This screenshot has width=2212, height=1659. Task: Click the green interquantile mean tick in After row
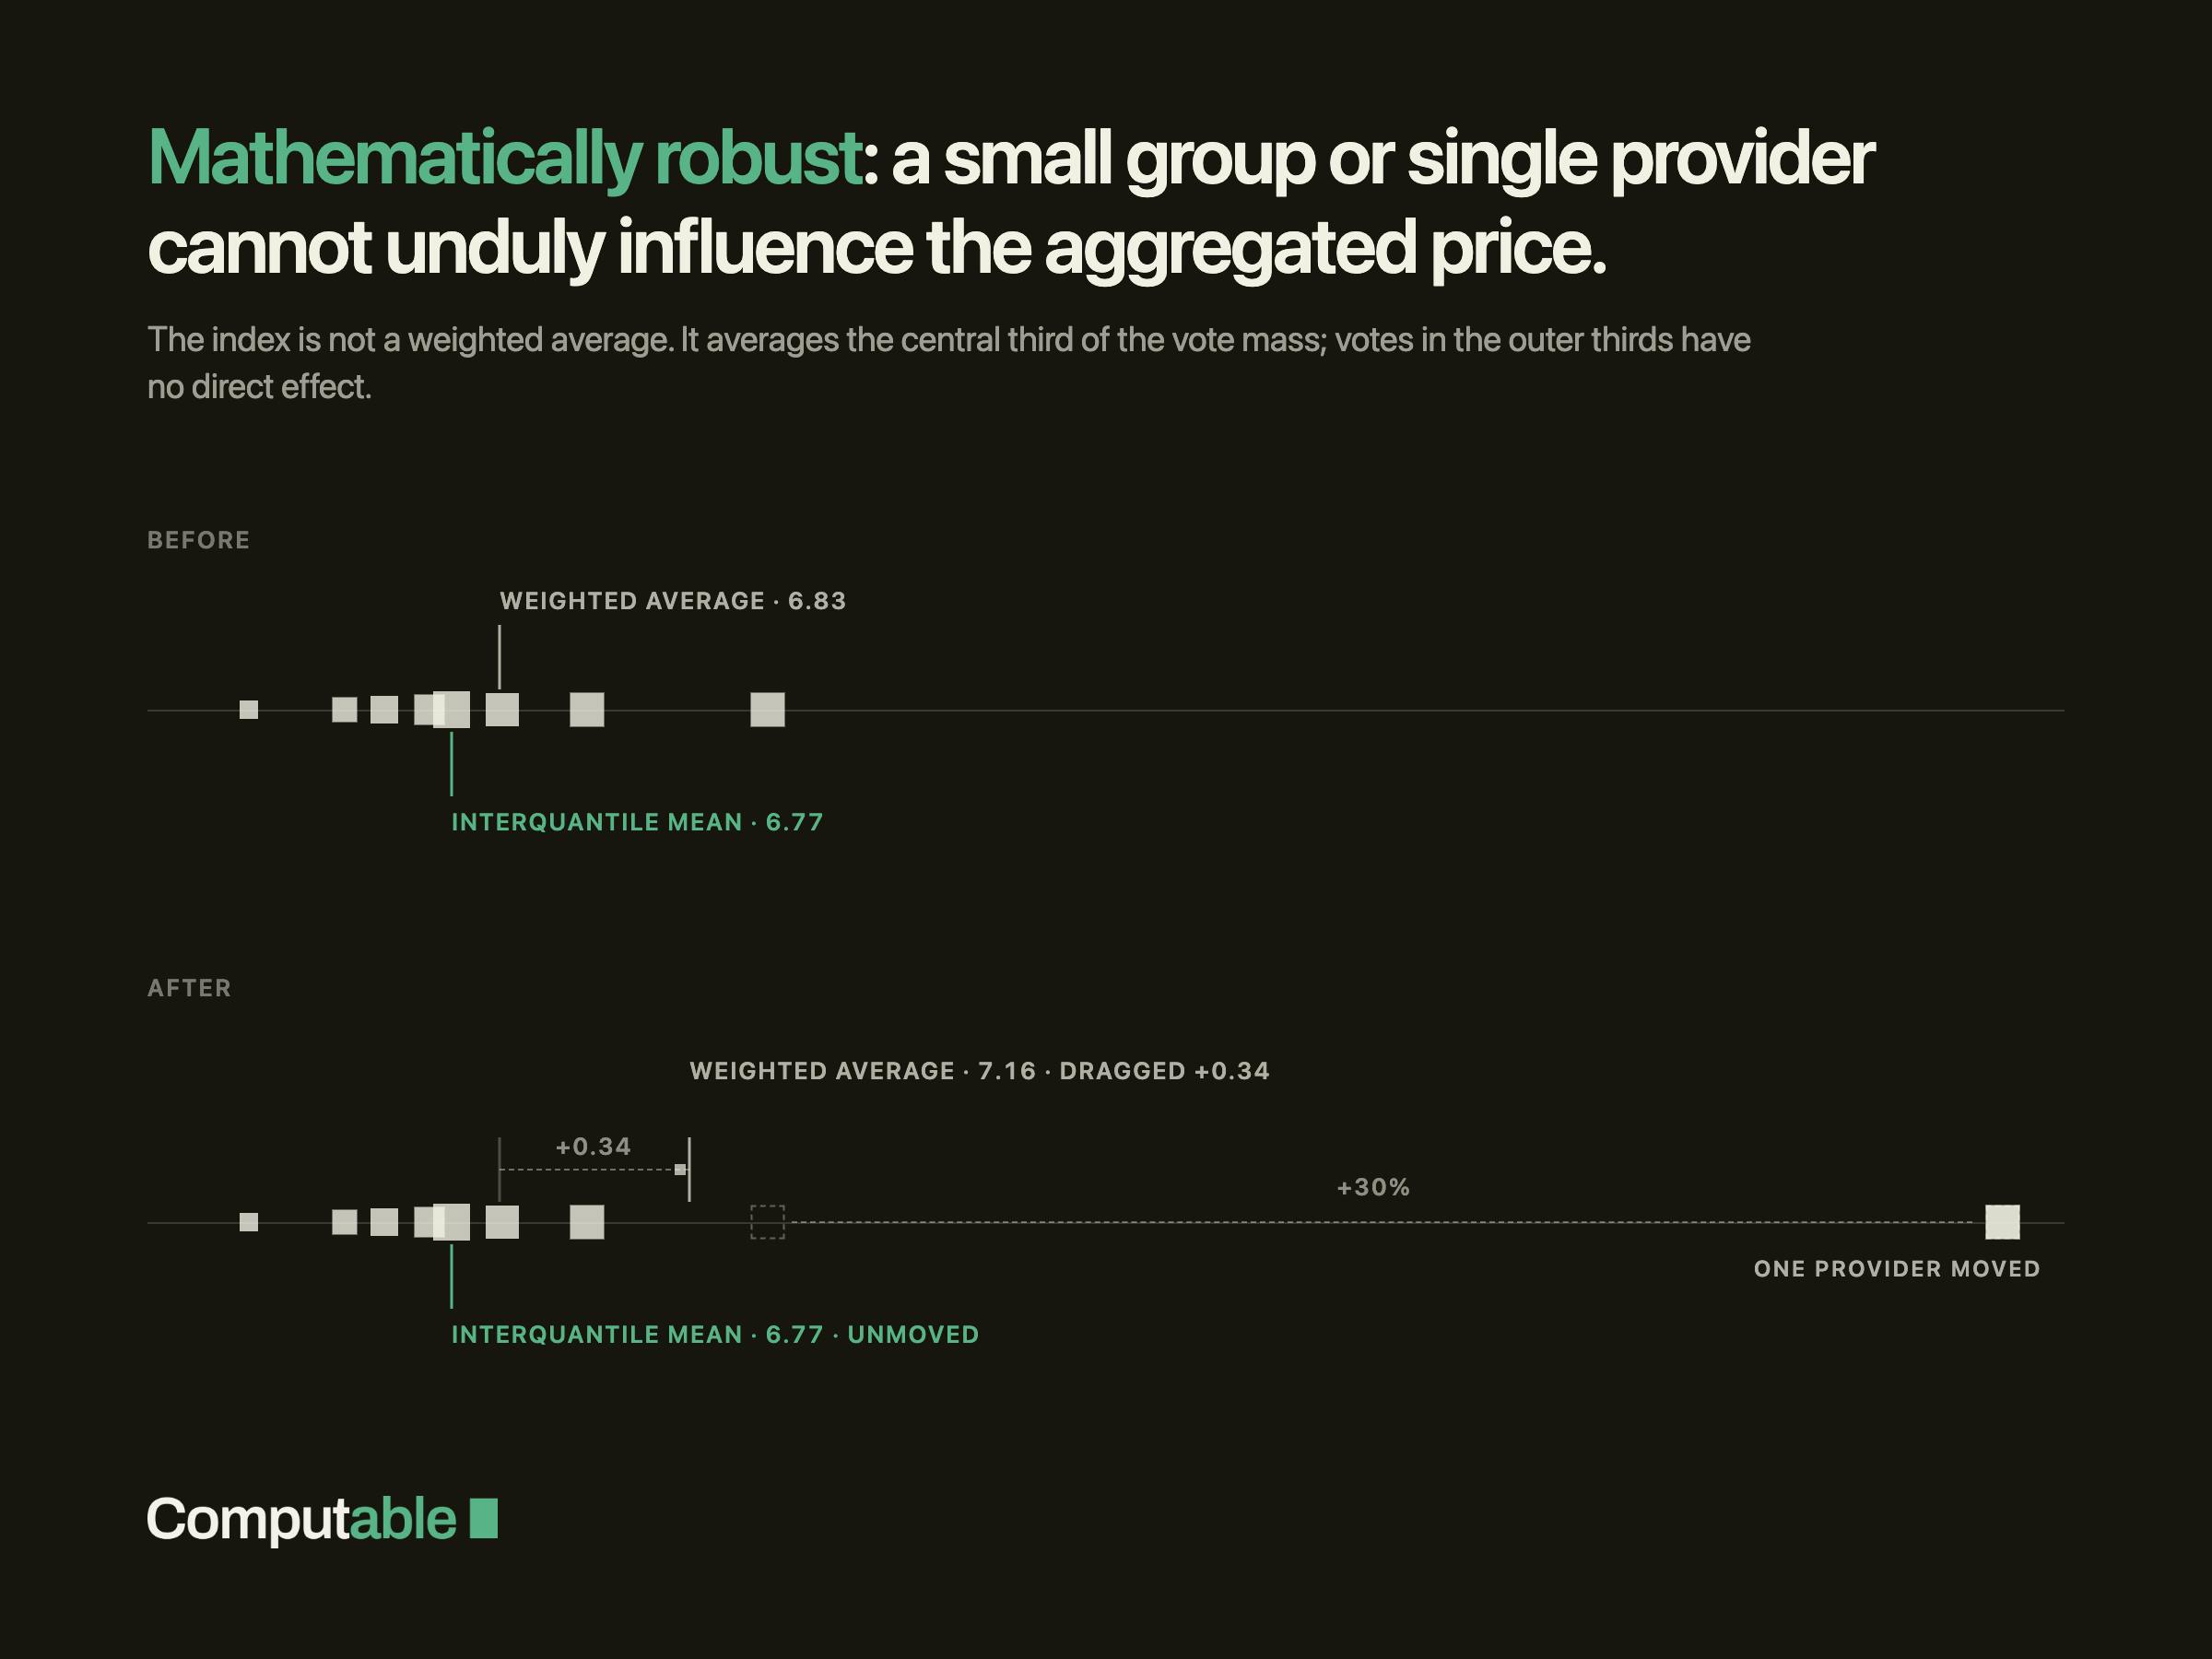451,1276
